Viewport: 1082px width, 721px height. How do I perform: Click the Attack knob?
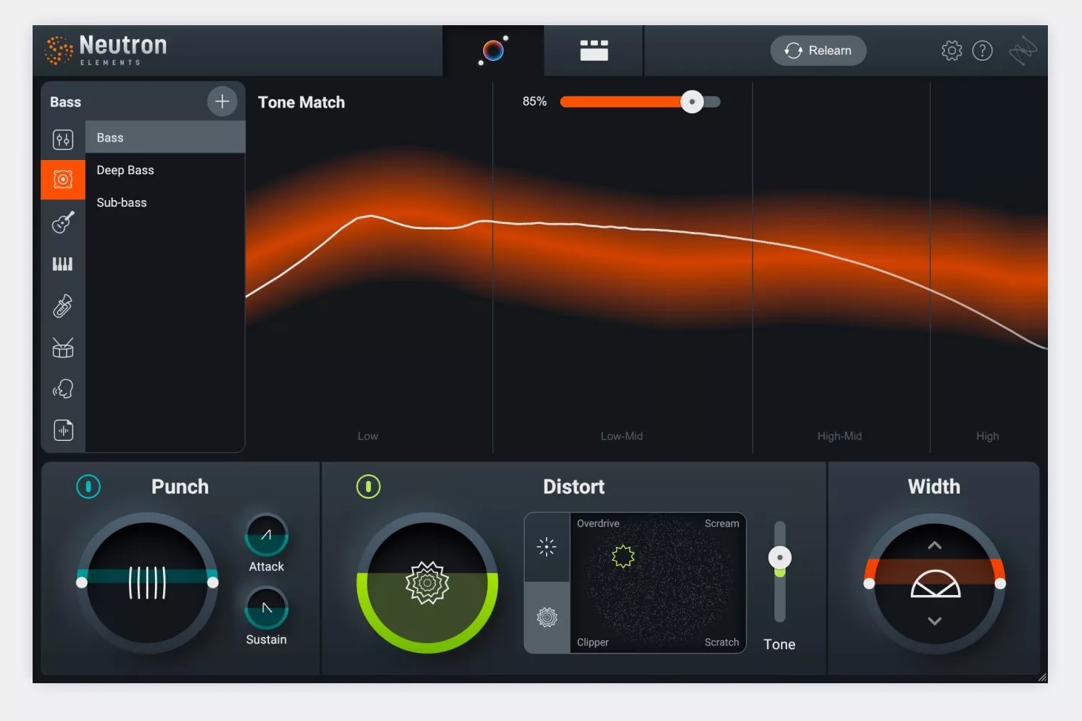[266, 535]
